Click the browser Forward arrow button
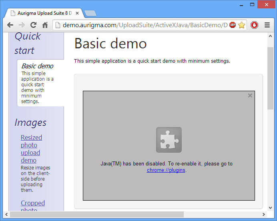The width and height of the screenshot is (277, 221). (x=22, y=25)
